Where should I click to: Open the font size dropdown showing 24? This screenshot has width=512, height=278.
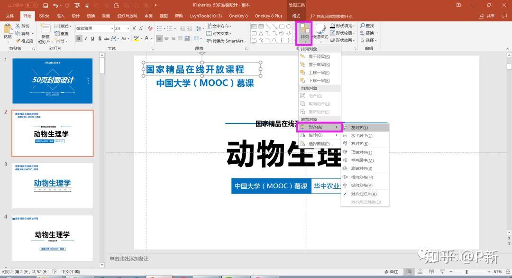(x=128, y=28)
